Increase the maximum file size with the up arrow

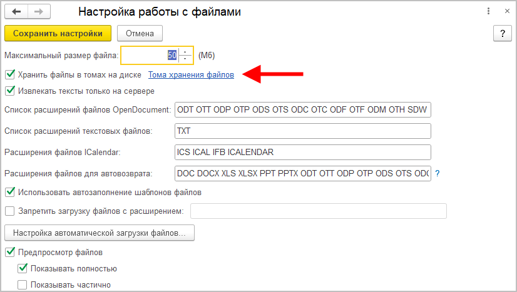coord(186,51)
